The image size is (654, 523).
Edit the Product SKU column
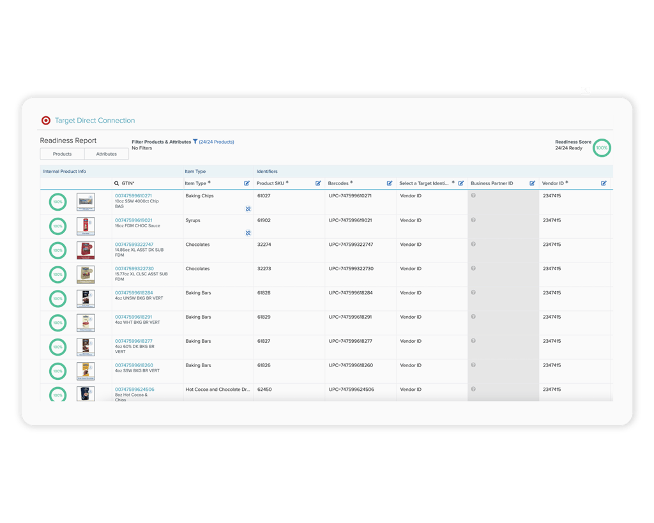point(318,183)
